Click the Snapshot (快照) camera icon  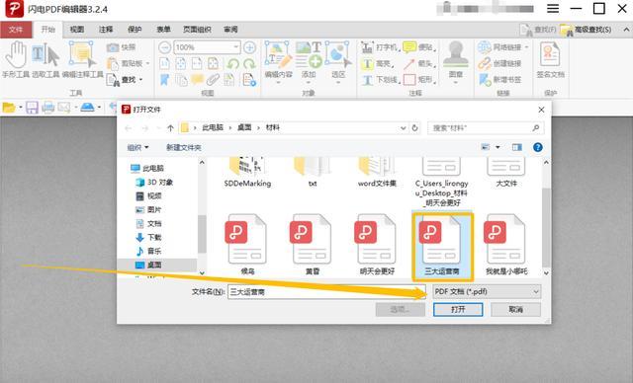(x=113, y=47)
